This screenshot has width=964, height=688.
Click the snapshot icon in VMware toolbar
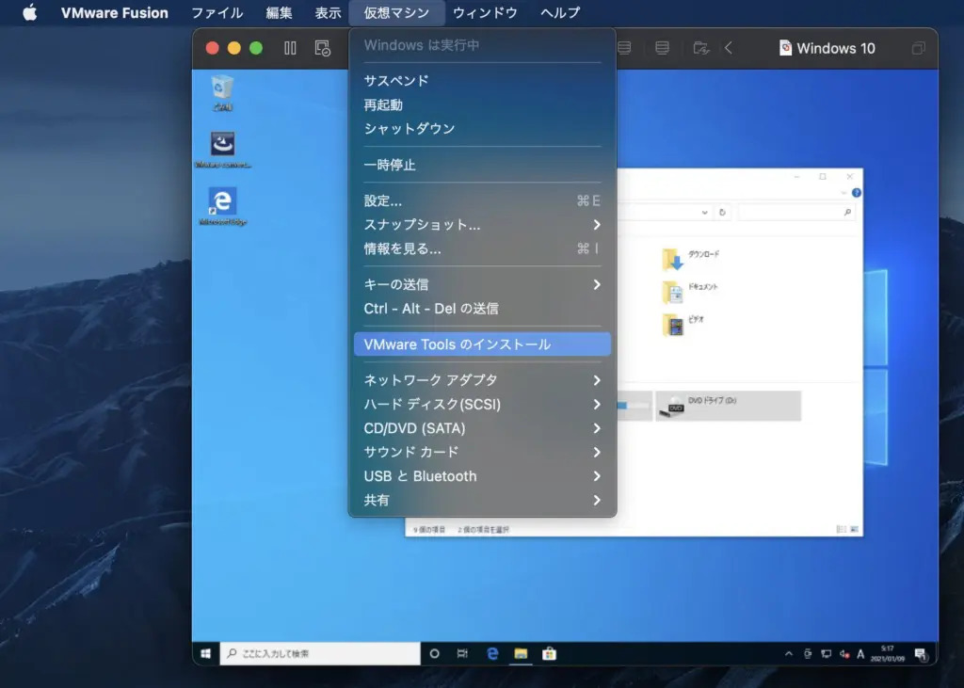point(323,48)
